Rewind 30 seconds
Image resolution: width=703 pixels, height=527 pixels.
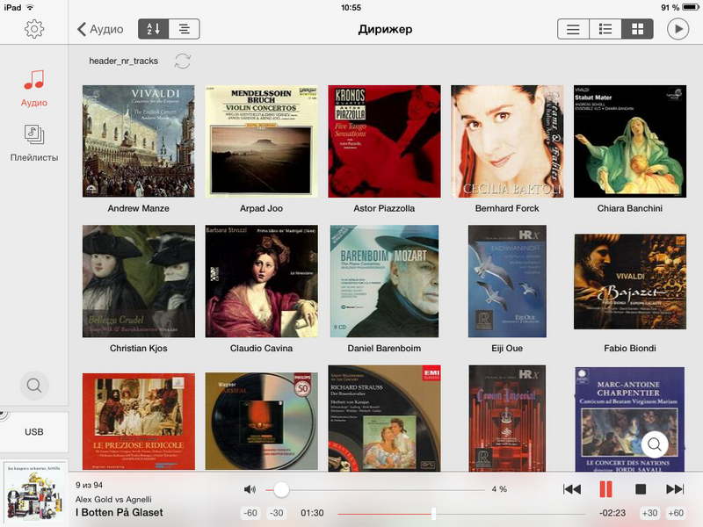click(277, 514)
